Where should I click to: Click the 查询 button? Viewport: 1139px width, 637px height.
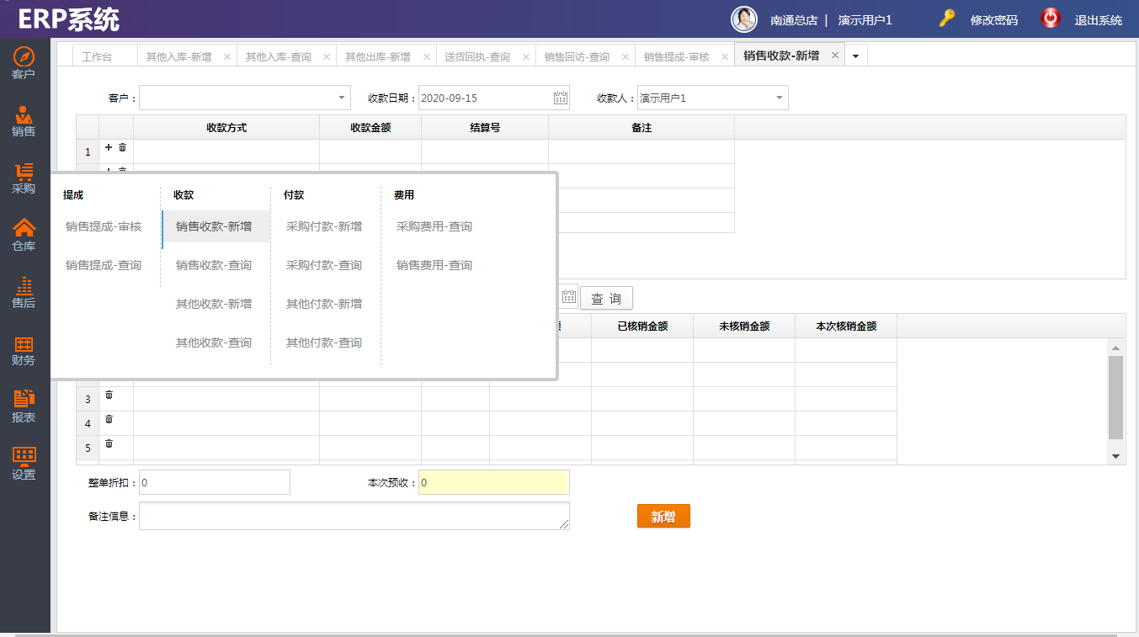[x=606, y=299]
